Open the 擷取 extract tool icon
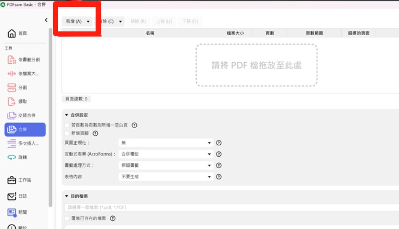The width and height of the screenshot is (399, 229). (11, 102)
